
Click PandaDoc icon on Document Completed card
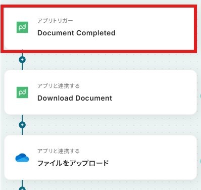[22, 27]
